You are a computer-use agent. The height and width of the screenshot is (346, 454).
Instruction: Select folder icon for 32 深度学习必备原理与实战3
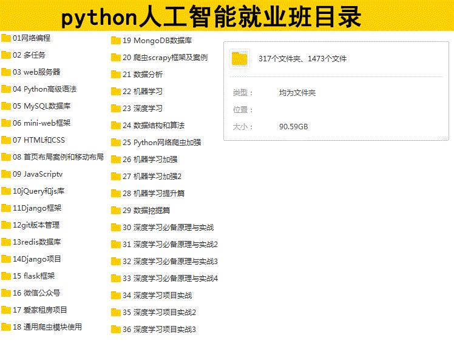(x=116, y=262)
